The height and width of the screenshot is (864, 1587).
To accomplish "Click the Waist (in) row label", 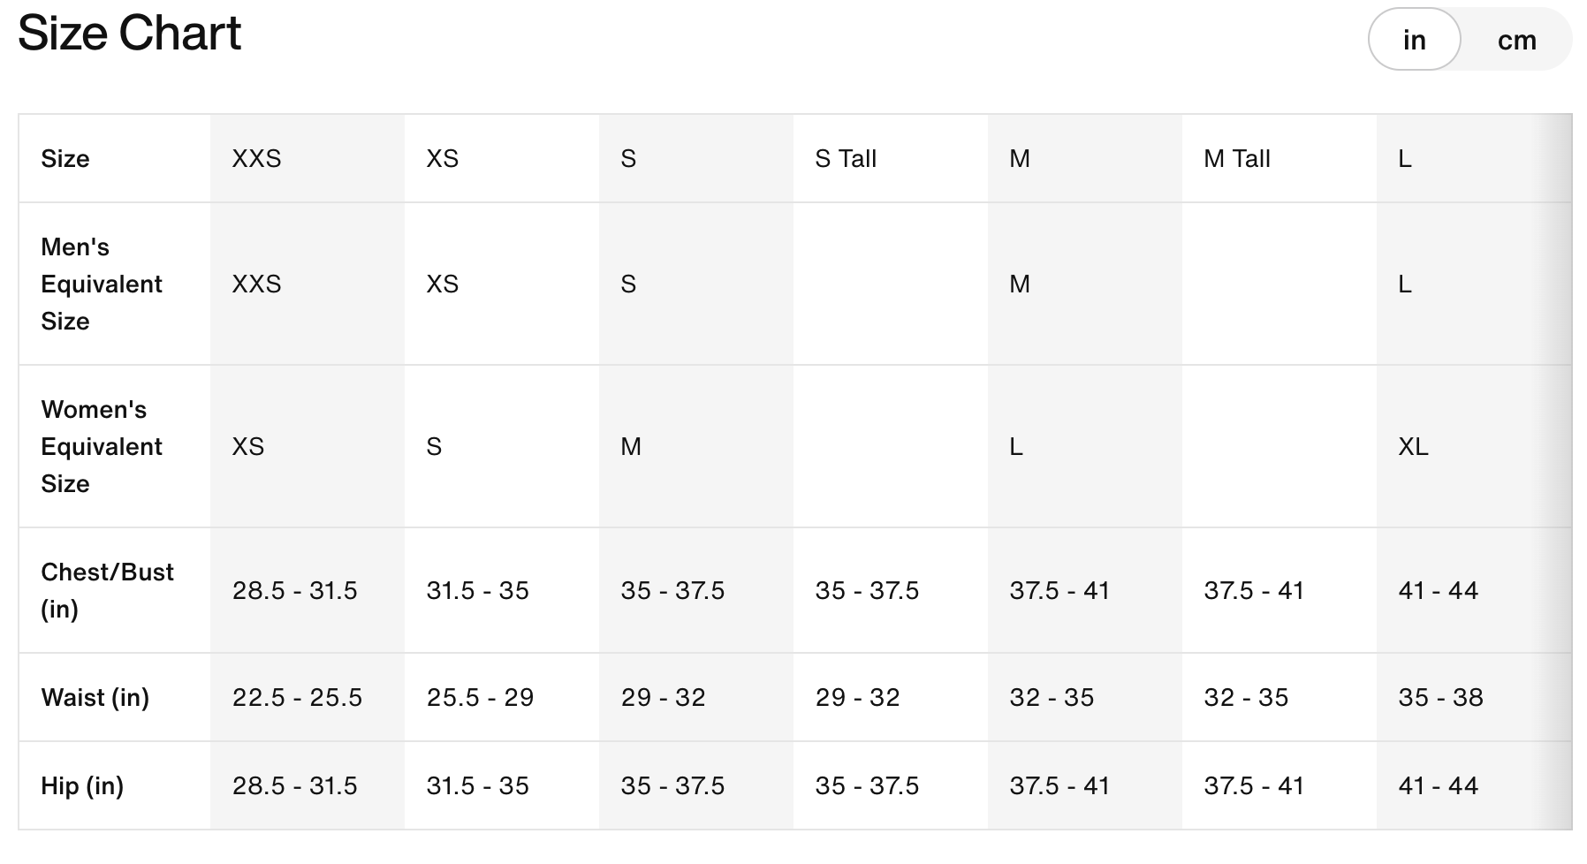I will click(x=95, y=697).
